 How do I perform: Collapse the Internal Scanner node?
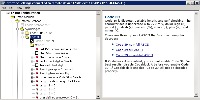point(13,21)
